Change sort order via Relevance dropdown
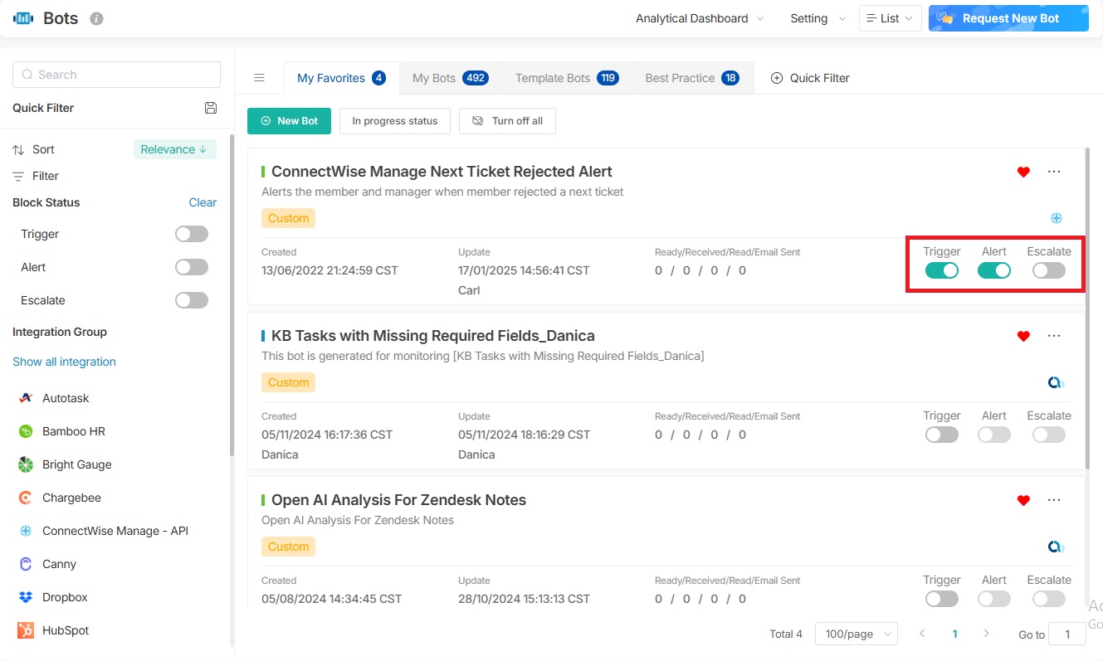Screen dimensions: 1103x661 [174, 149]
